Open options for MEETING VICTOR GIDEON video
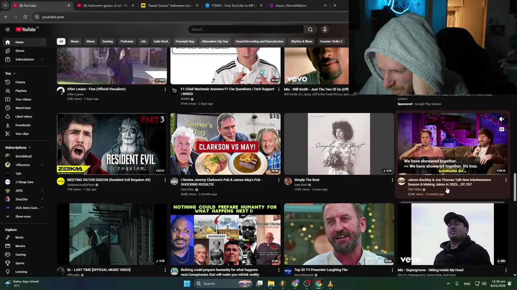 (165, 180)
